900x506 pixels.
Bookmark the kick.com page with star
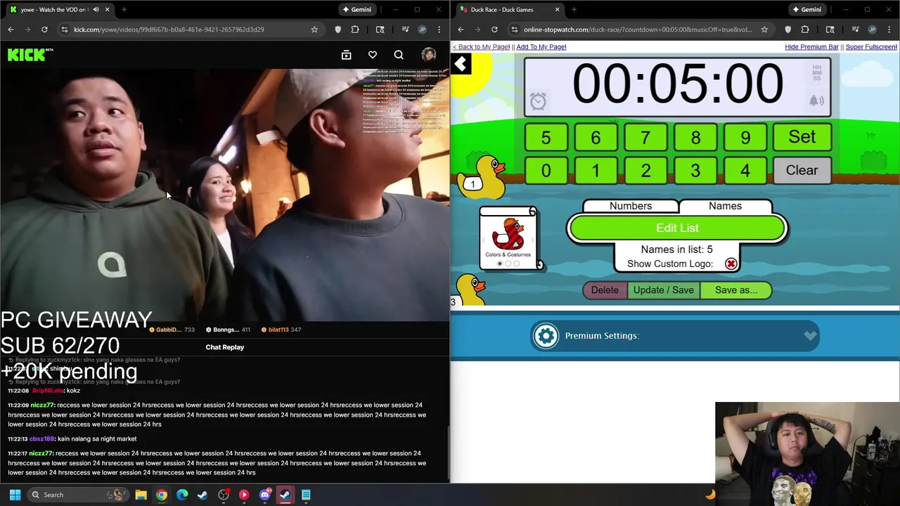[x=314, y=30]
